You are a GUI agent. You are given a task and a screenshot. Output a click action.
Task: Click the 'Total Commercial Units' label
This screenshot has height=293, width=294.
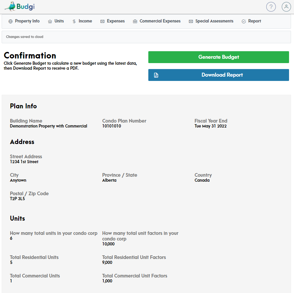(35, 276)
